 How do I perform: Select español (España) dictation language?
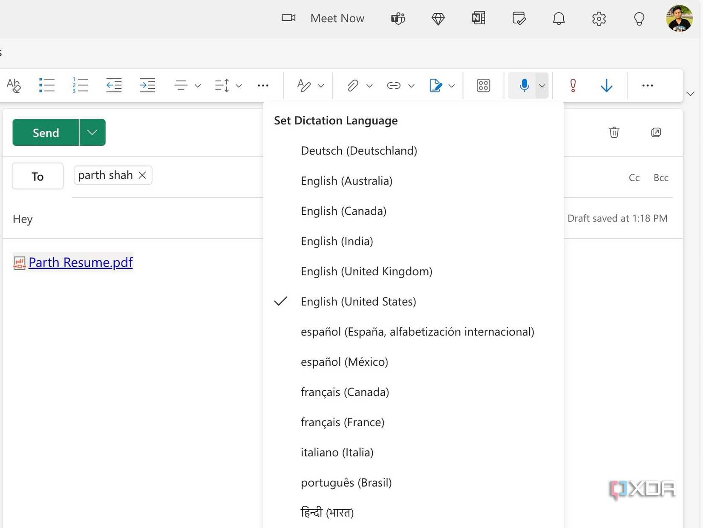click(x=413, y=332)
